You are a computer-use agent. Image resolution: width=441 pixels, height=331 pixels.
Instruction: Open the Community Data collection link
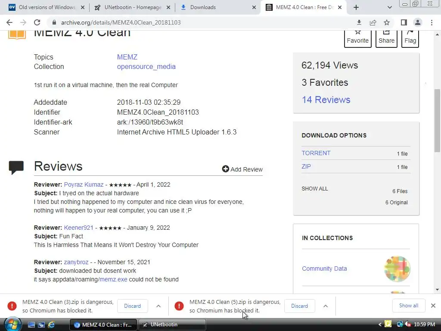tap(324, 269)
